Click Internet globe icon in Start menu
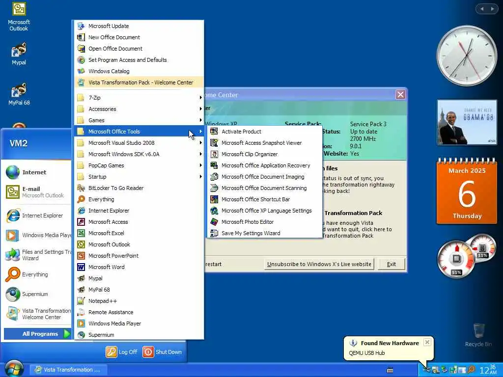503x377 pixels. [12, 172]
